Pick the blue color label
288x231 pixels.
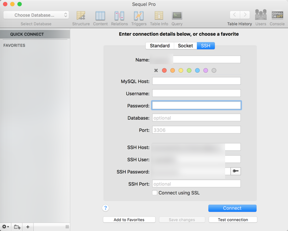pyautogui.click(x=197, y=70)
